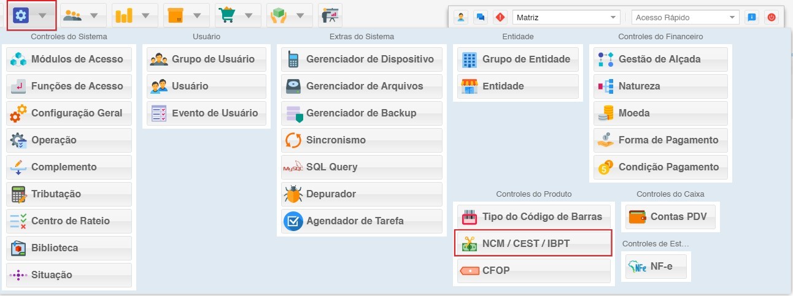Expand the arrow beside the users icon
The height and width of the screenshot is (296, 793).
[94, 15]
